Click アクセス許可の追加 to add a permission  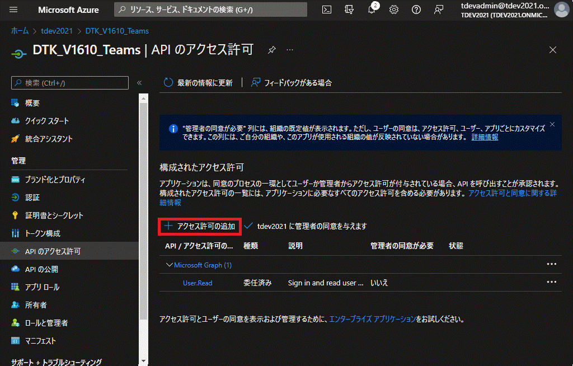point(200,226)
